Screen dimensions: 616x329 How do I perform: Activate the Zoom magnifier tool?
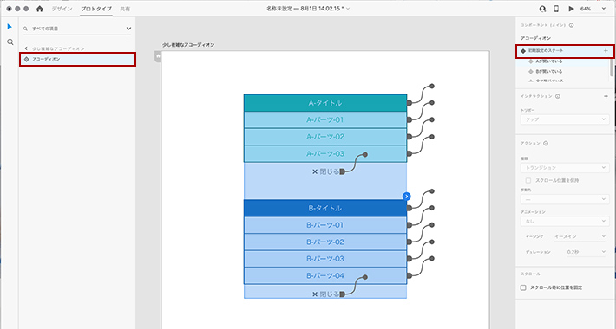click(10, 42)
